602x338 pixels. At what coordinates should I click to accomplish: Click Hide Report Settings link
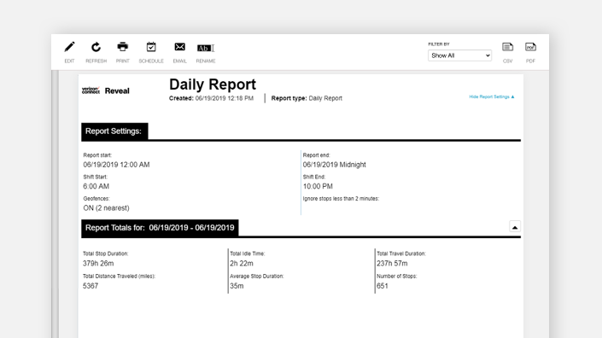click(x=492, y=96)
